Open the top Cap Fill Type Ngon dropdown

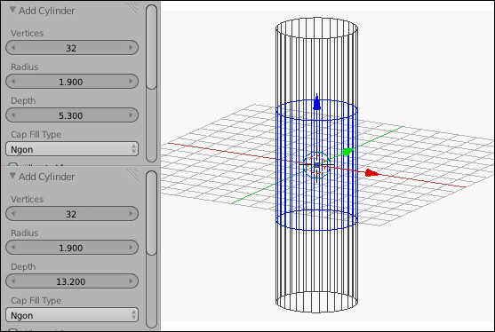point(72,149)
